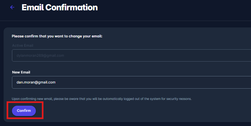Click the automatic logout security notice
The height and width of the screenshot is (126, 251).
102,99
